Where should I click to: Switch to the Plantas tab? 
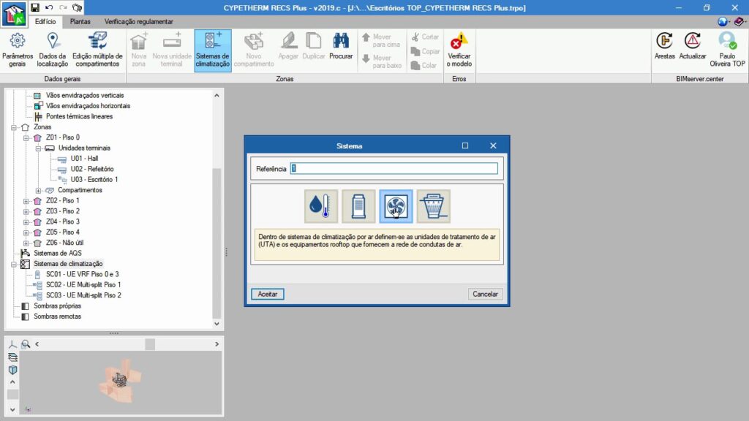coord(80,22)
